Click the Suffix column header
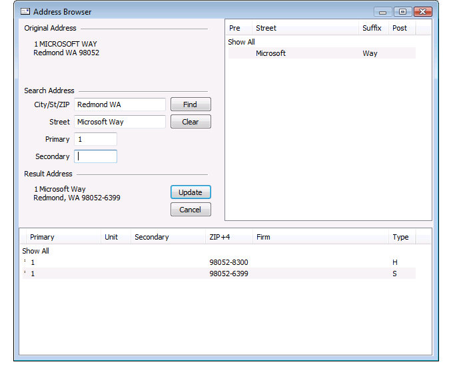The image size is (453, 390). click(374, 28)
